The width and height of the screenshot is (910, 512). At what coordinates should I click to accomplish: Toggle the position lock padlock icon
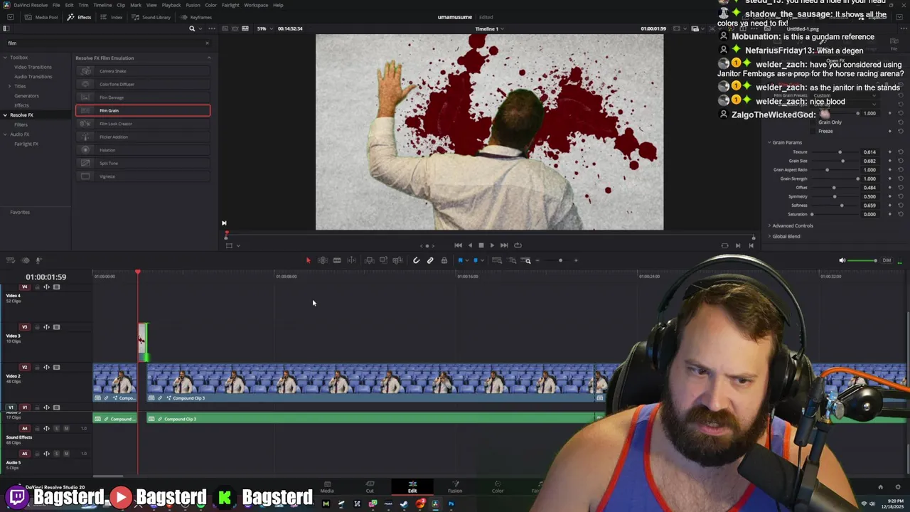pos(444,260)
